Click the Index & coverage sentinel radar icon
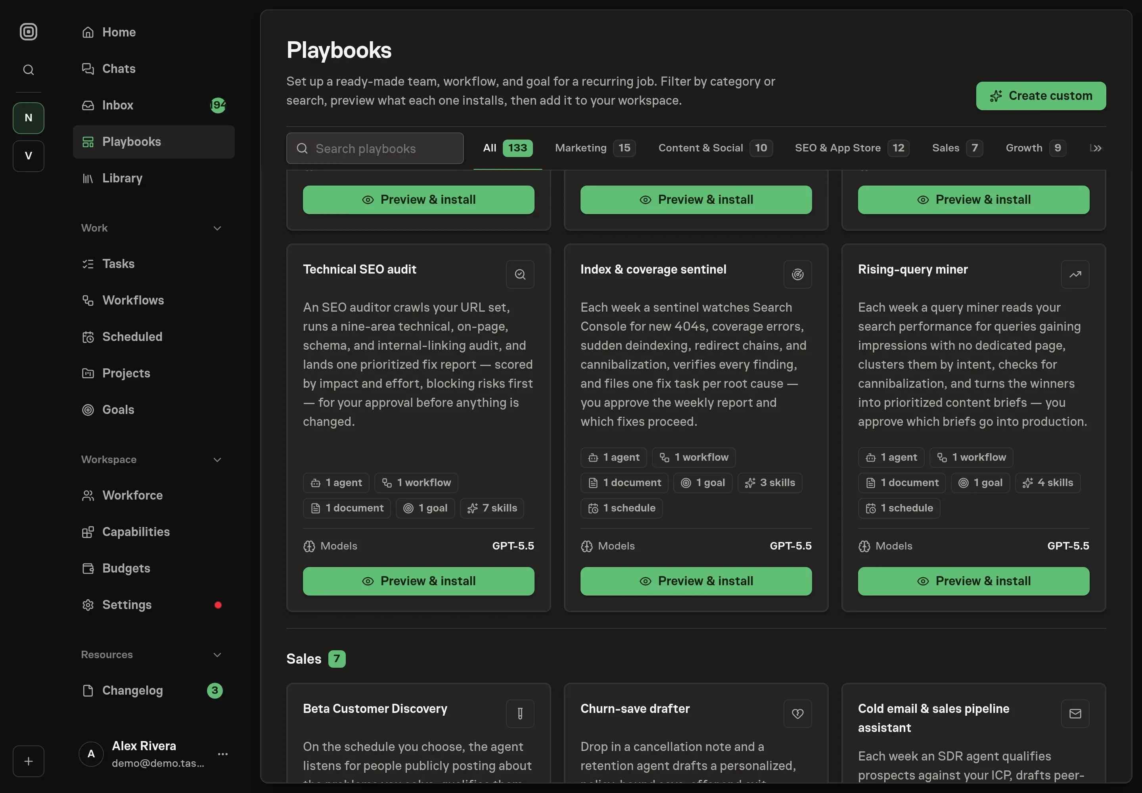 click(x=797, y=274)
